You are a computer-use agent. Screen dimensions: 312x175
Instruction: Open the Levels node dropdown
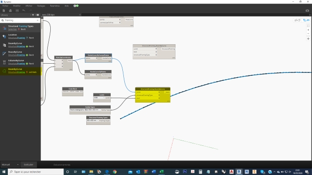pos(99,98)
